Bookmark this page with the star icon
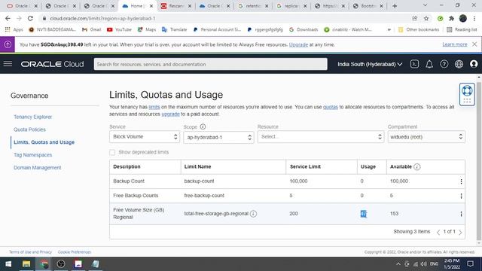 [x=426, y=18]
